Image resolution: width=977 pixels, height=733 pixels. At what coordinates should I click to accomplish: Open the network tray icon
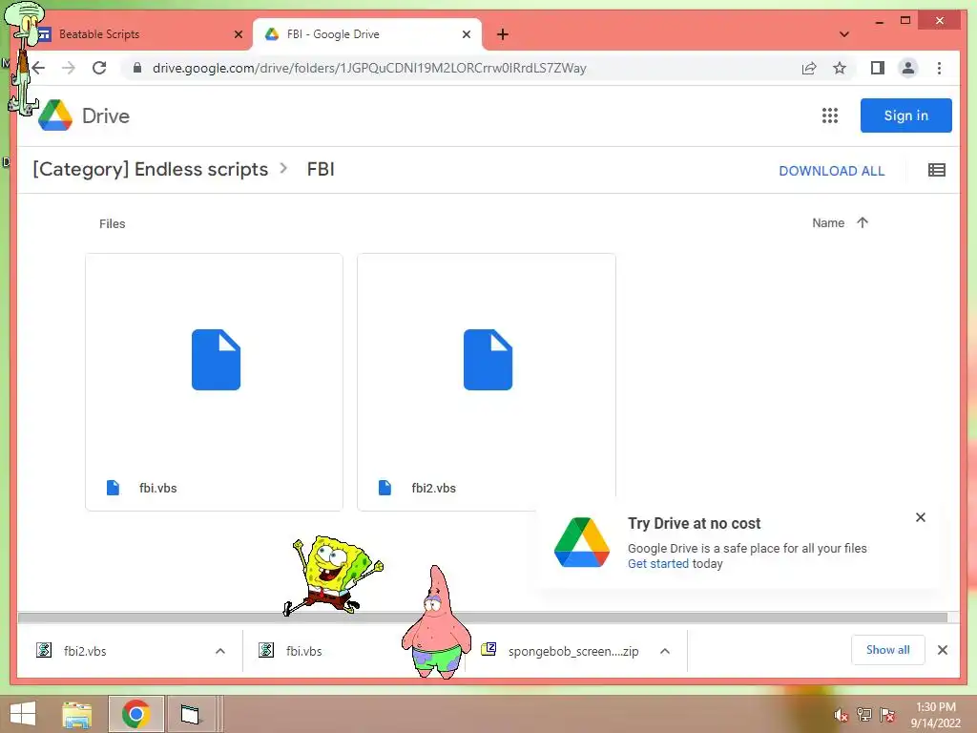click(863, 715)
